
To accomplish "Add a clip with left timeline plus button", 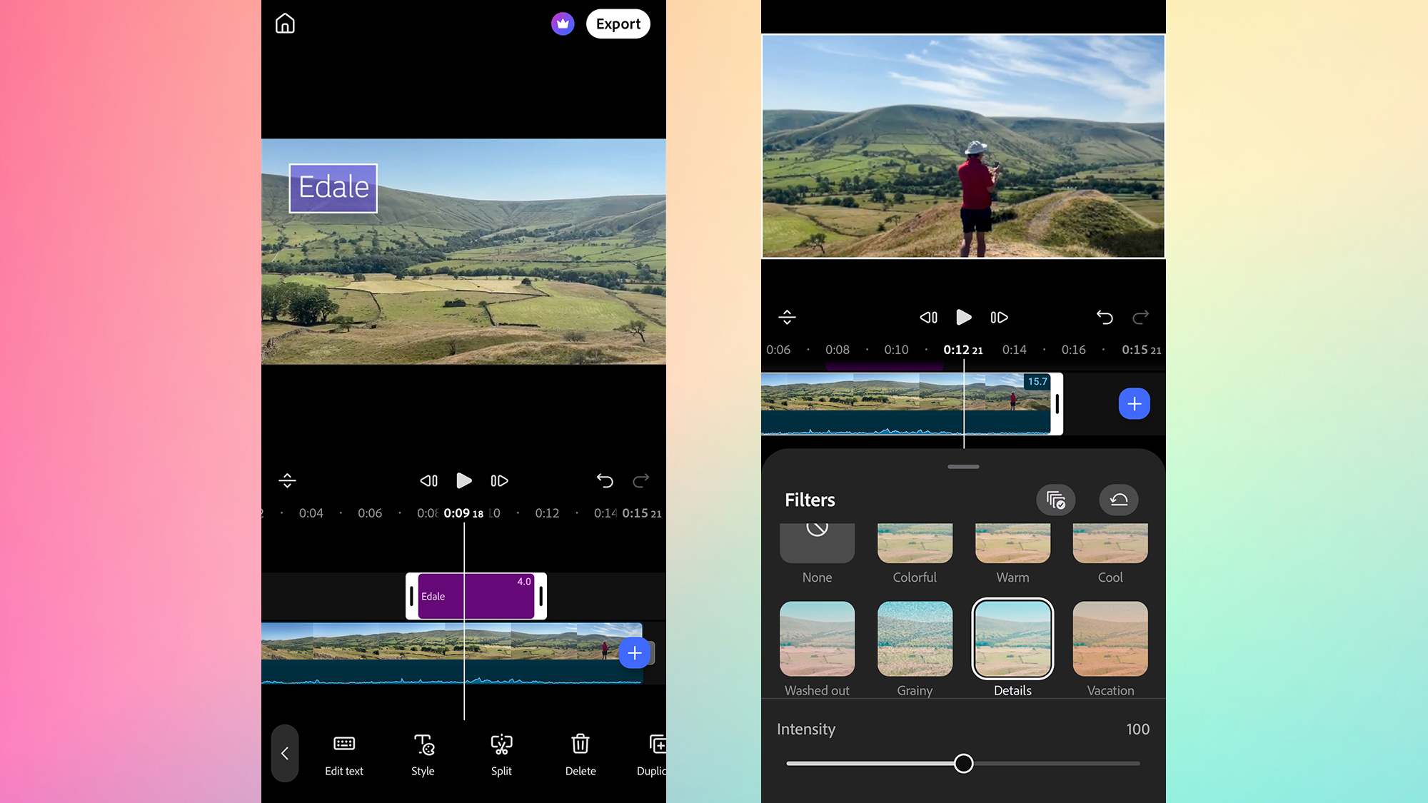I will tap(635, 652).
